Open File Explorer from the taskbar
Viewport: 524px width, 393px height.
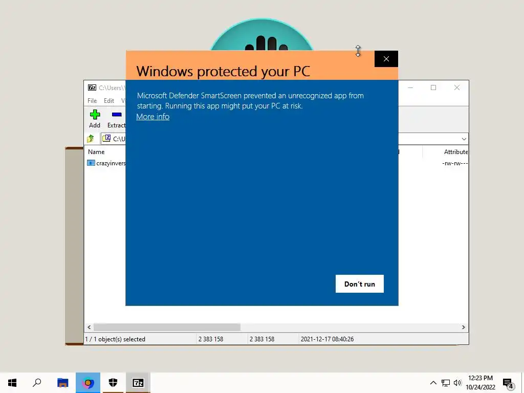62,383
